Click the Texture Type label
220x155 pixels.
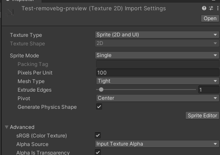[x=26, y=35]
